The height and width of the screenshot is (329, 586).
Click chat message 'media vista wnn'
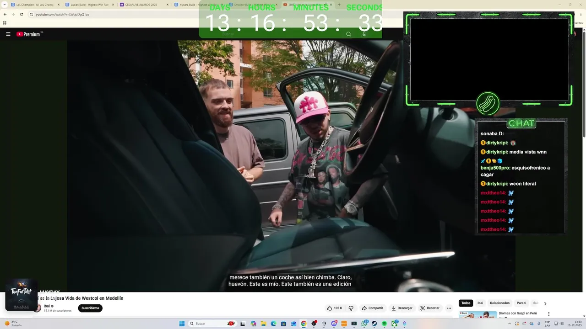point(528,152)
